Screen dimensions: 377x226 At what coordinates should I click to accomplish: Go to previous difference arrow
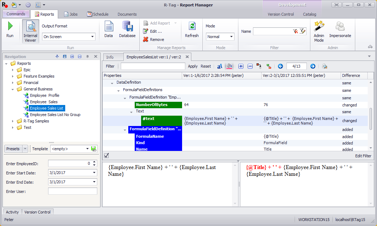coord(280,66)
